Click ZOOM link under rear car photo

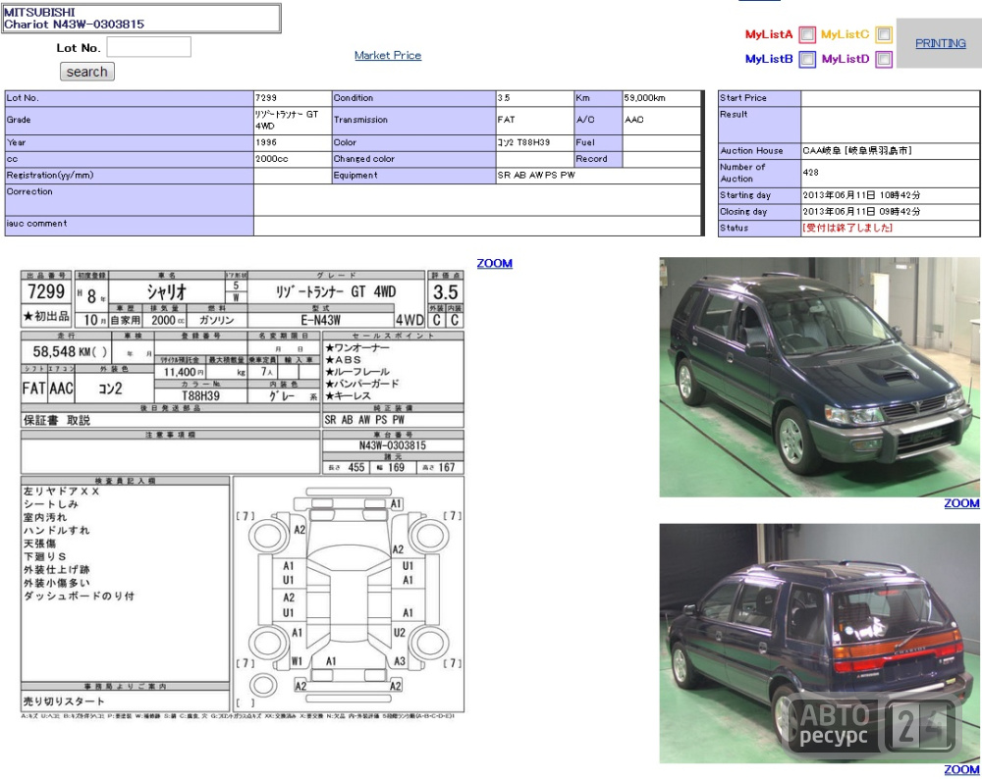961,769
